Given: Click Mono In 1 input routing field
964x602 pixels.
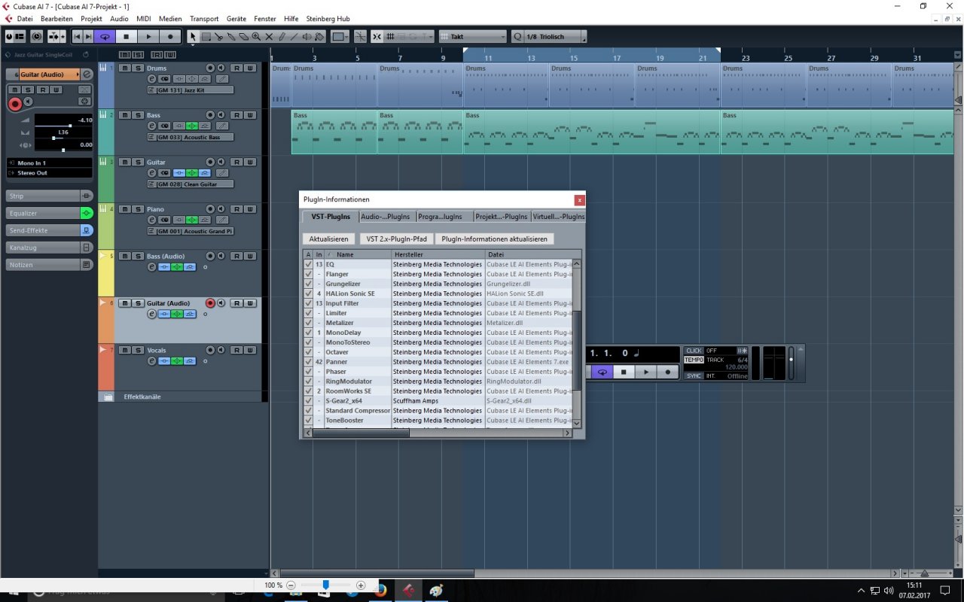Looking at the screenshot, I should click(x=50, y=163).
